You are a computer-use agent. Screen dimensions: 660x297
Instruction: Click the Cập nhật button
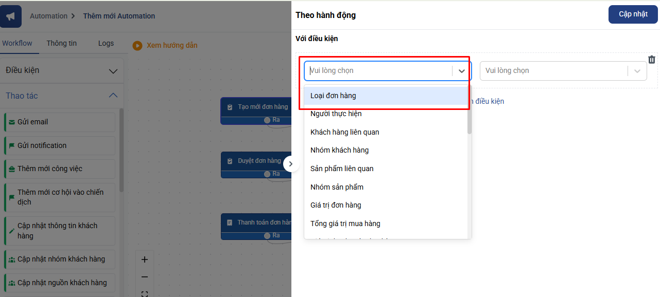pos(633,14)
